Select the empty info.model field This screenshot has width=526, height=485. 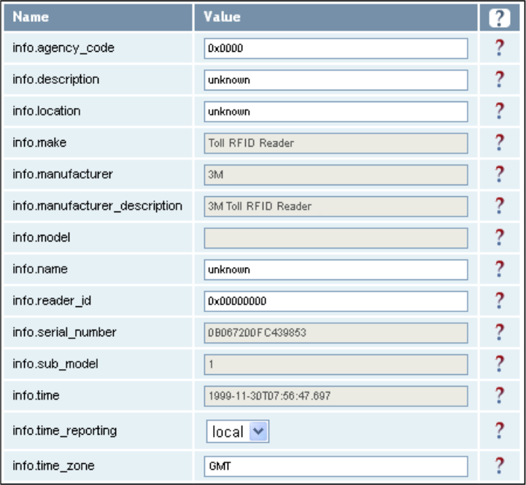(336, 238)
